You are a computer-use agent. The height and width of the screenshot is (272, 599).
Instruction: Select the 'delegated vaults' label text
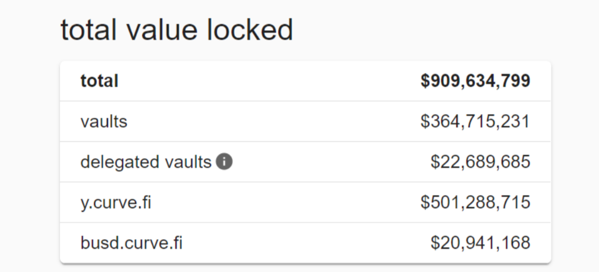(146, 162)
